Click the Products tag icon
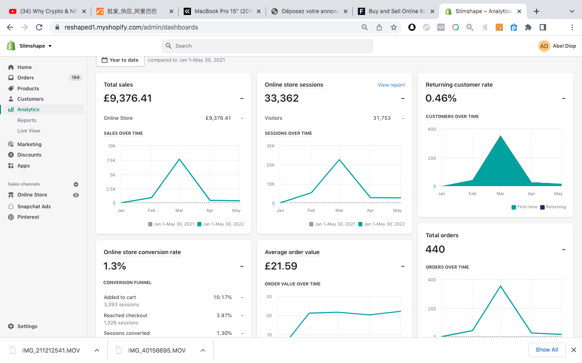This screenshot has height=363, width=582. 11,88
